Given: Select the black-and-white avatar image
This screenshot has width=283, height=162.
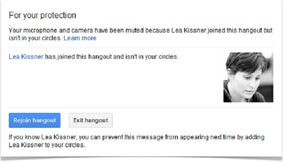Looking at the screenshot, I should click(248, 77).
